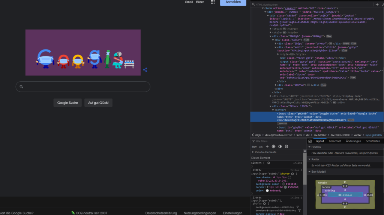Click the Anmelden sign-in button
The width and height of the screenshot is (384, 215).
click(233, 2)
